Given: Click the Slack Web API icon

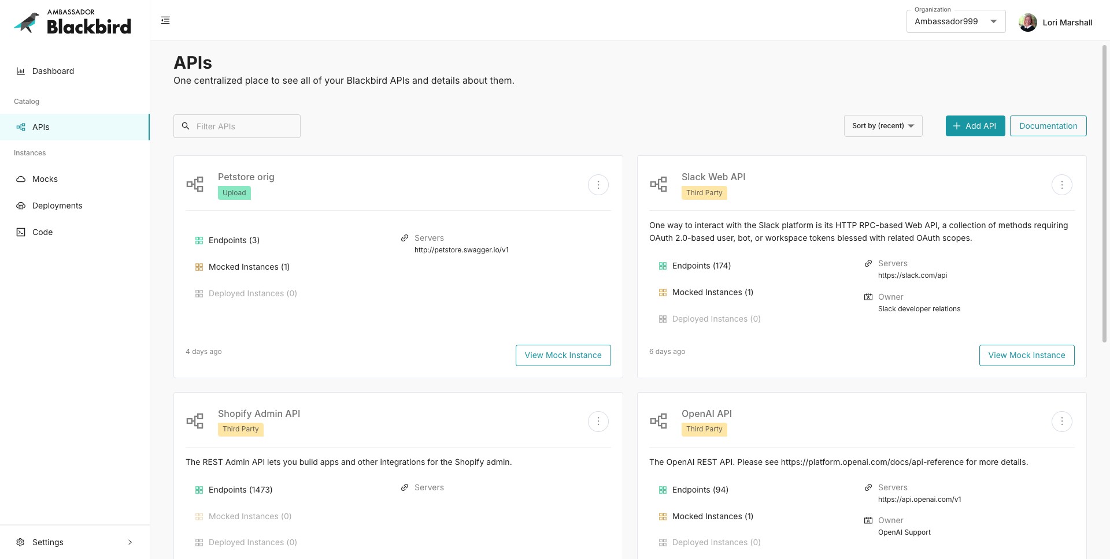Looking at the screenshot, I should coord(658,184).
